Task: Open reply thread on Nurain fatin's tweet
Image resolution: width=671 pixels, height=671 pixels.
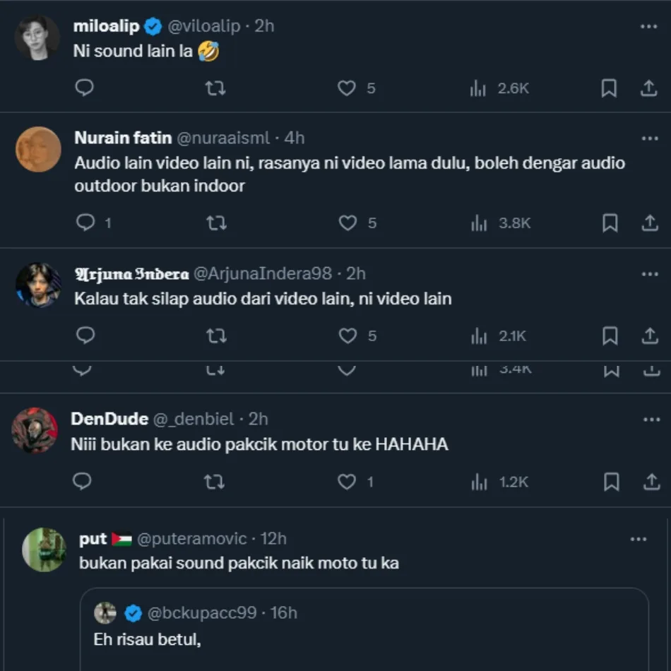Action: 85,223
